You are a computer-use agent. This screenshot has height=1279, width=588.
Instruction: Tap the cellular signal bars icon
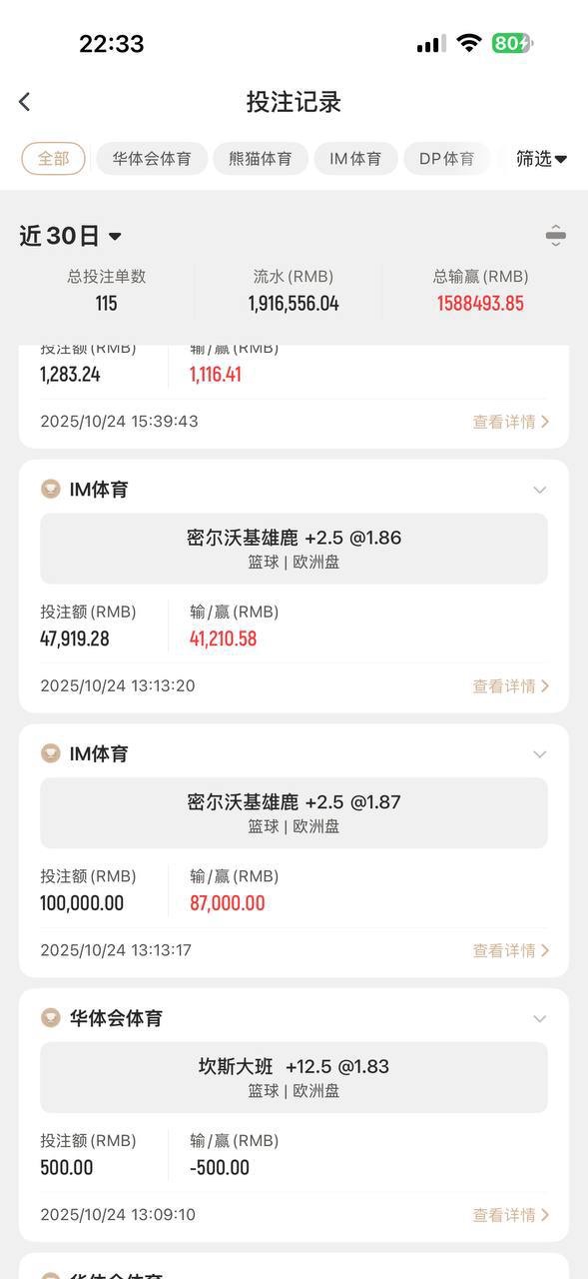point(429,44)
